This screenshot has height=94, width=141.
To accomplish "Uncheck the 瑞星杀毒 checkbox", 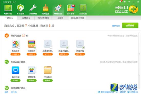I will point(83,47).
